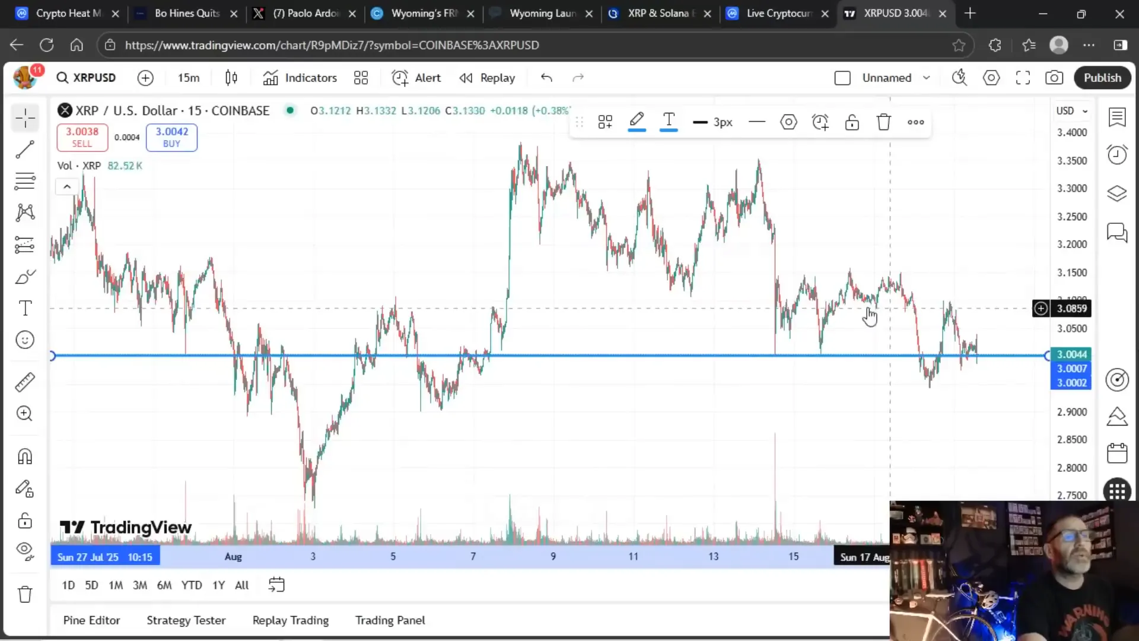Open the Indicators dialog
The height and width of the screenshot is (641, 1139).
point(300,78)
